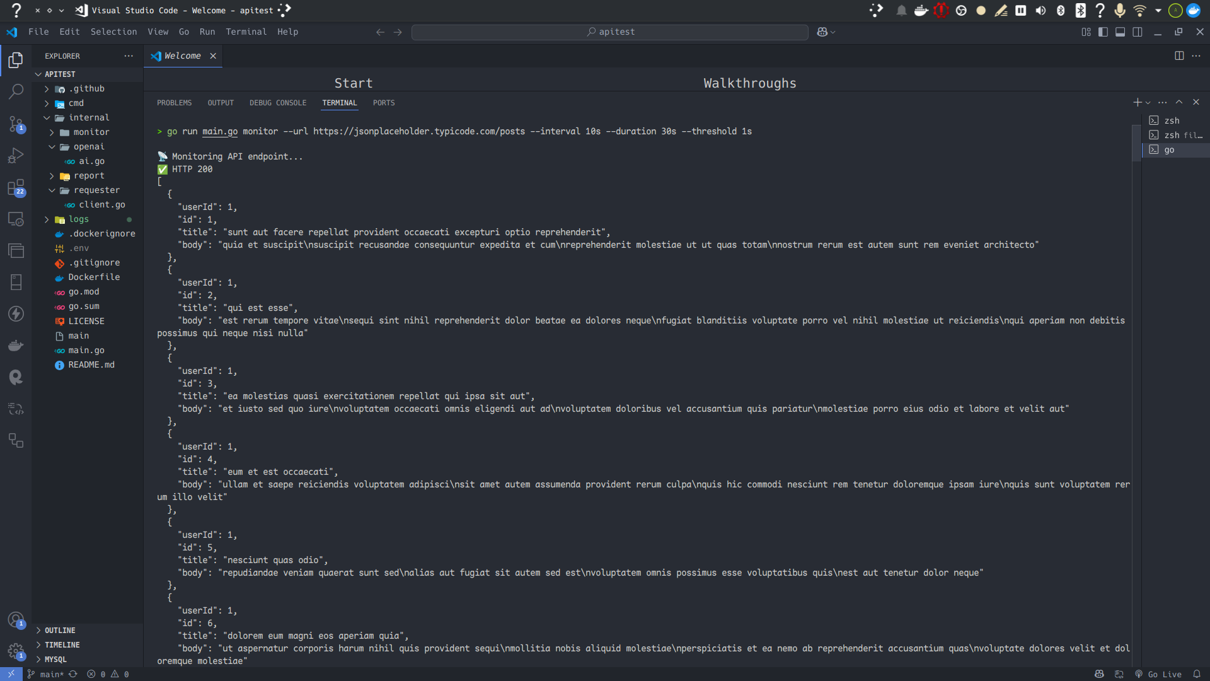Open the Docker whale view in activity bar

16,346
